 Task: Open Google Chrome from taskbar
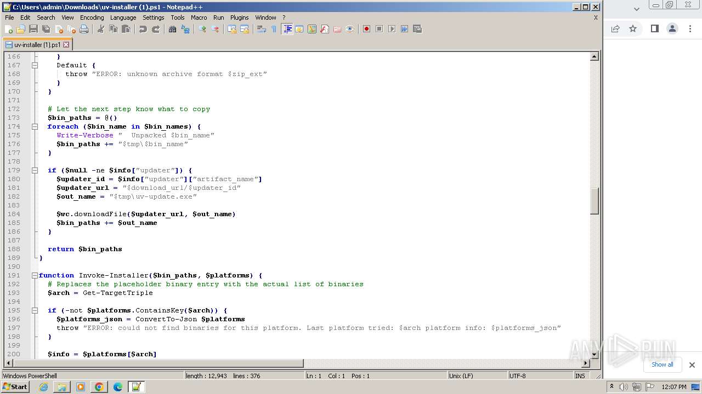(x=99, y=387)
